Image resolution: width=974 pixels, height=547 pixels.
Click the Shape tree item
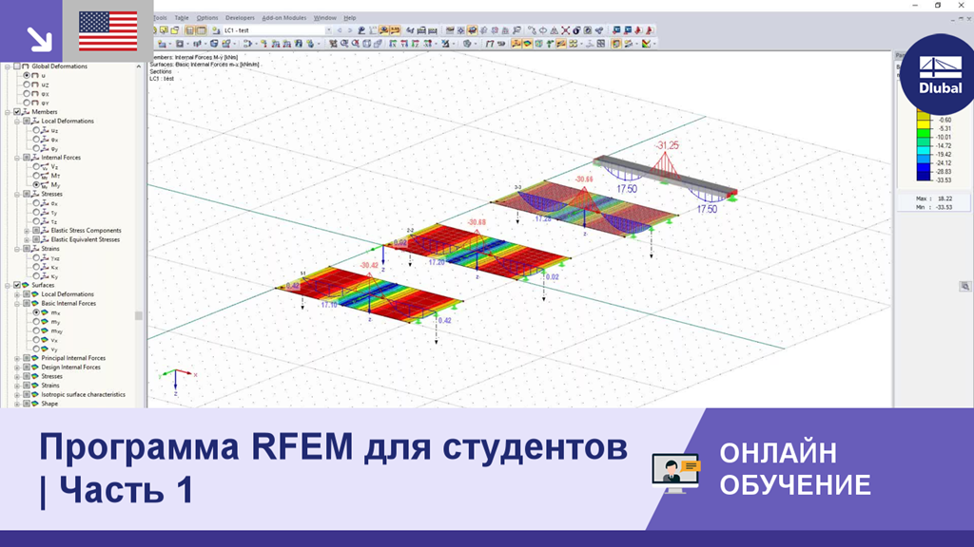pos(49,404)
